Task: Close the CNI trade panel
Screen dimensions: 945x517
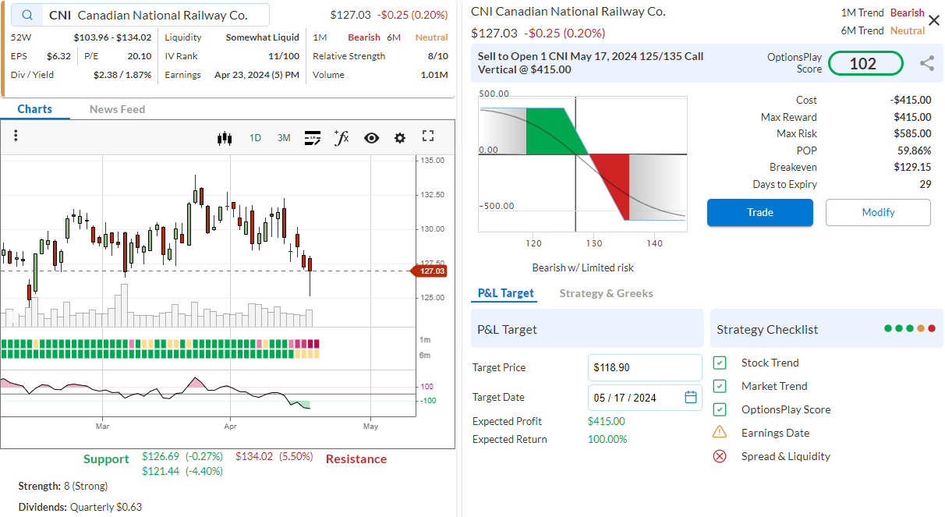Action: tap(934, 20)
